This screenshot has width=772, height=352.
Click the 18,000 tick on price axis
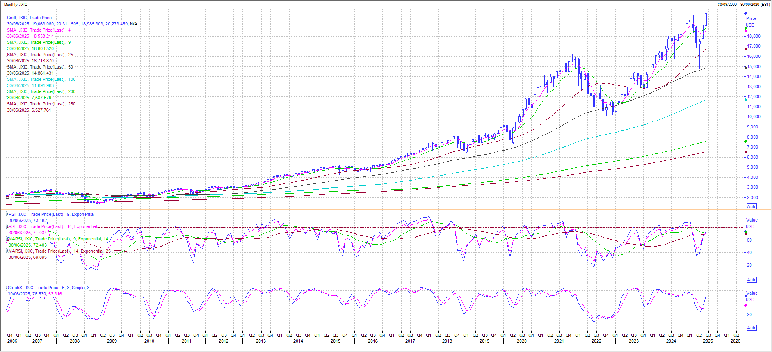point(754,36)
